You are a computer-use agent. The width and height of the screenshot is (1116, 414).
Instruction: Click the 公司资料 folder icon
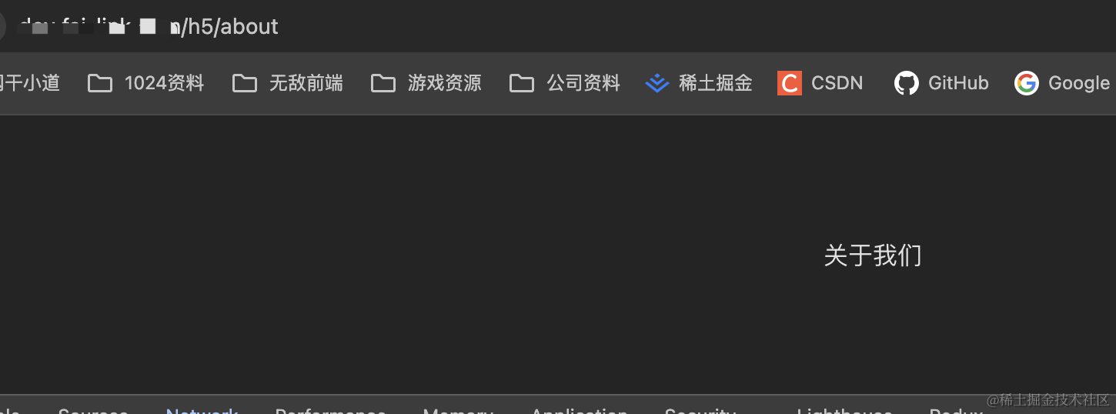[x=522, y=83]
